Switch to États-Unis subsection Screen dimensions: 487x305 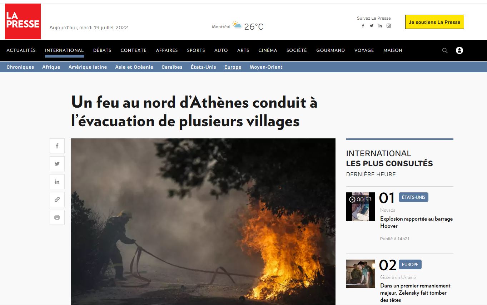point(203,67)
